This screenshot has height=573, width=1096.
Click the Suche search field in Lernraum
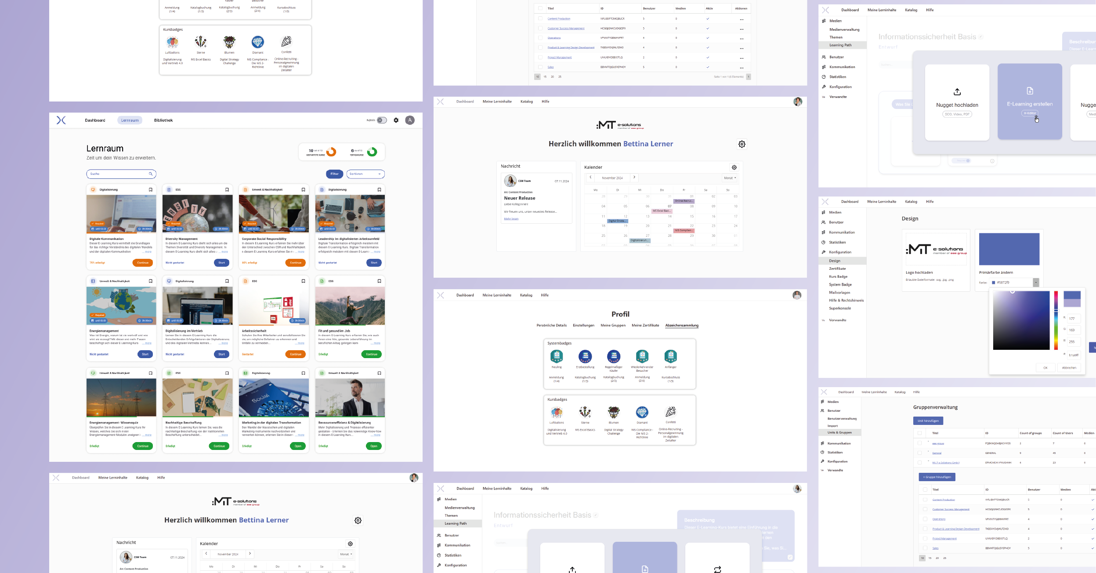[x=121, y=174]
